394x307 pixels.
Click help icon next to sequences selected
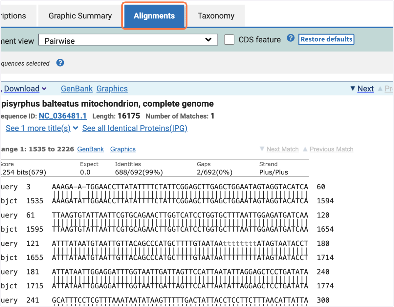pos(60,63)
